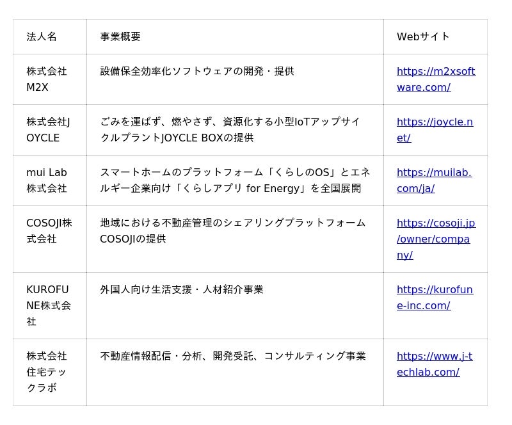
Task: Select the 株式会社JOYCLE name cell
Action: [x=48, y=130]
